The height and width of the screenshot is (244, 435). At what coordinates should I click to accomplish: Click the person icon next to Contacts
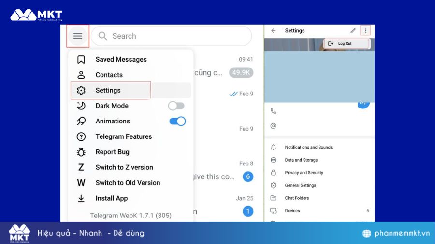pyautogui.click(x=81, y=75)
